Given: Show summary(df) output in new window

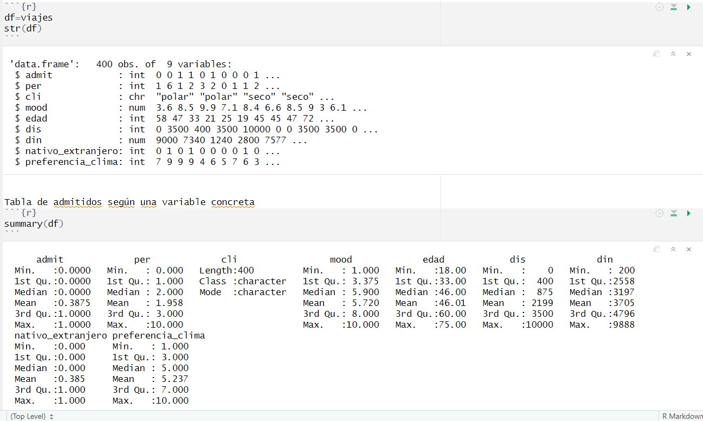Looking at the screenshot, I should pos(656,249).
